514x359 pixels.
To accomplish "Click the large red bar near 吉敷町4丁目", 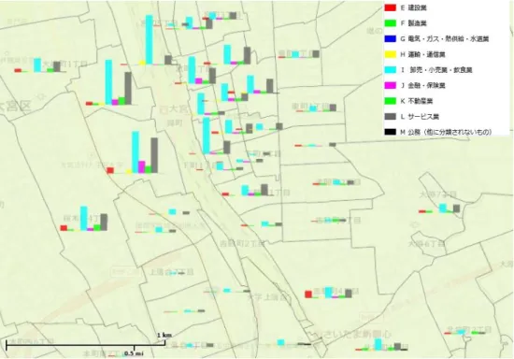I will [x=308, y=294].
